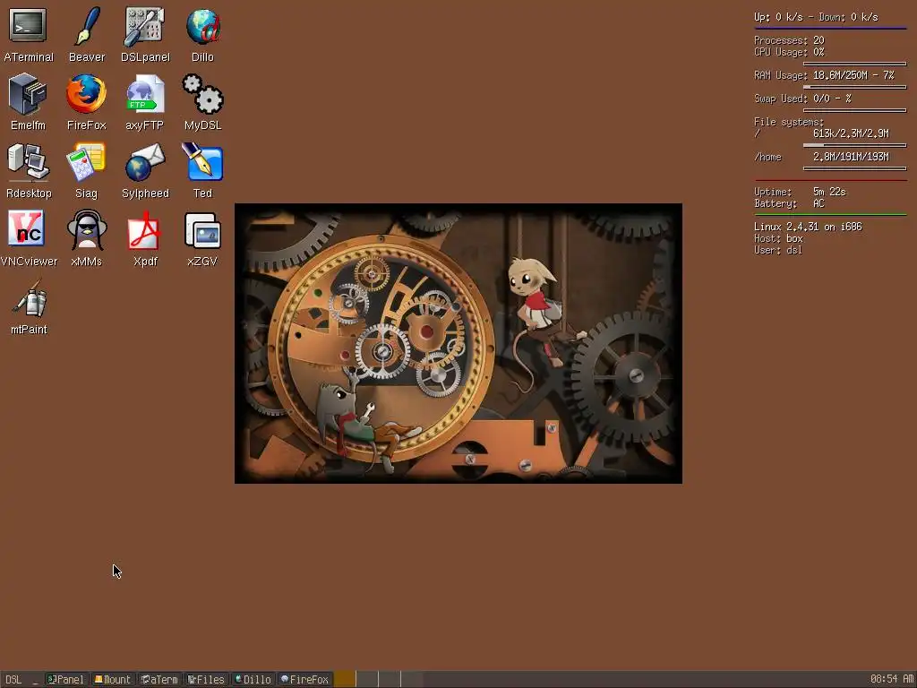Click the RAM Usage readout in monitor

(824, 75)
